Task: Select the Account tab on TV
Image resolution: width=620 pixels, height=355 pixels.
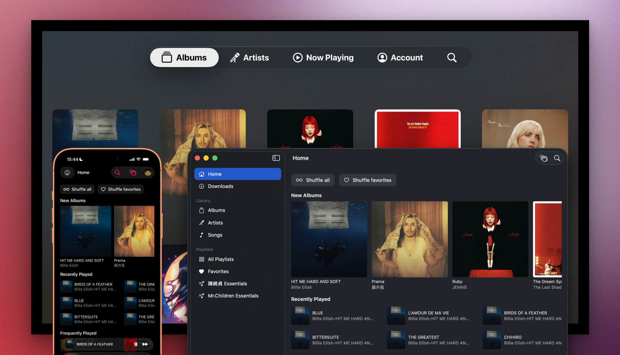Action: pyautogui.click(x=400, y=58)
